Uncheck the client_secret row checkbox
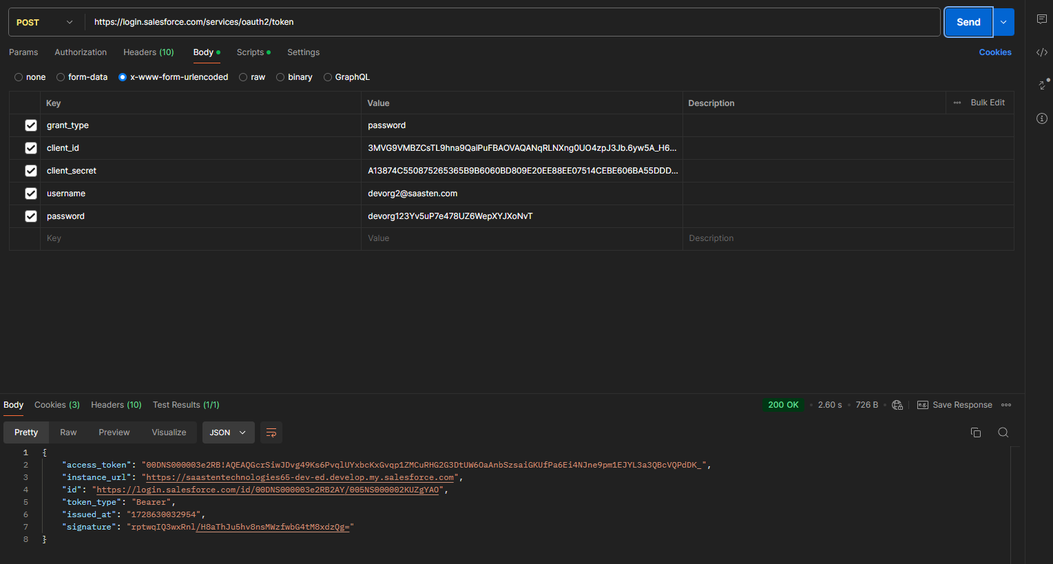The image size is (1053, 564). 31,171
